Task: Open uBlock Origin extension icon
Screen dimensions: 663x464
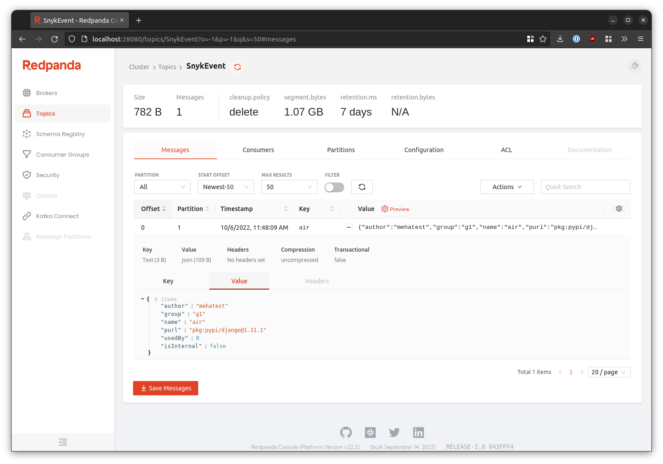Action: (x=592, y=39)
